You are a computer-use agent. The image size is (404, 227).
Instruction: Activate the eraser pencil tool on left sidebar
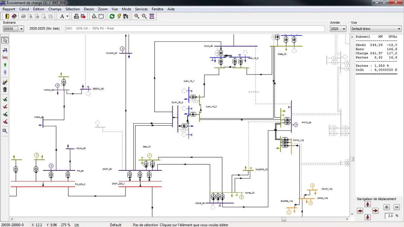[x=4, y=82]
